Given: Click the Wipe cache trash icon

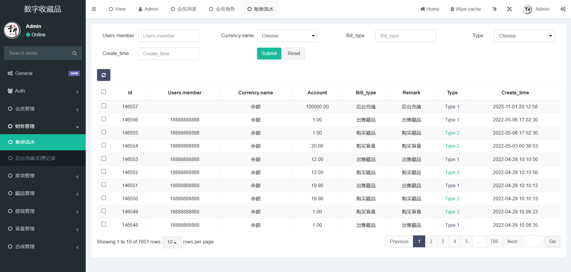Looking at the screenshot, I should tap(452, 9).
